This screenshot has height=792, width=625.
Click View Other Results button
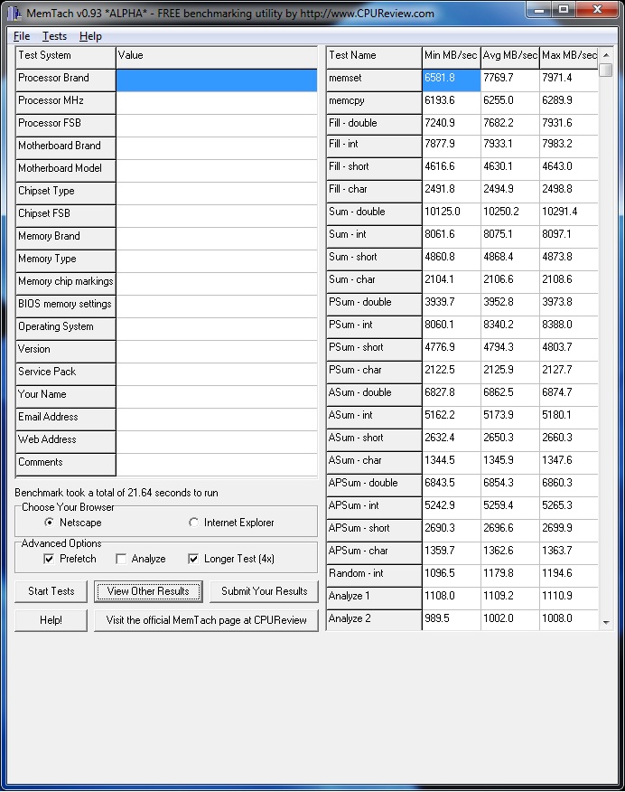pyautogui.click(x=148, y=591)
